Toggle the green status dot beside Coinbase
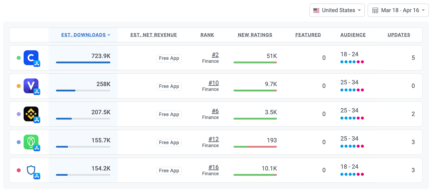The height and width of the screenshot is (191, 432). pos(18,58)
